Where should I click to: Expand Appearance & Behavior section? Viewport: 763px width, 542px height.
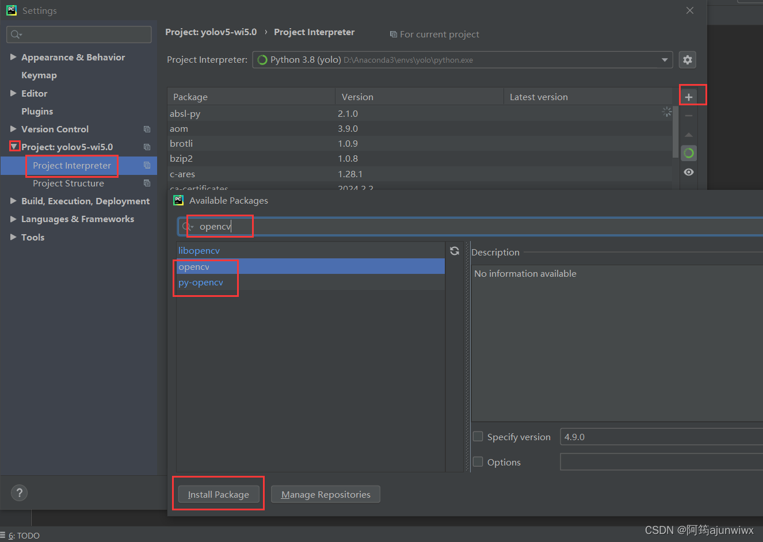[x=13, y=57]
